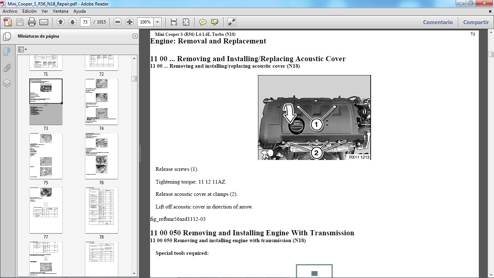Open the Ver menu
The width and height of the screenshot is (494, 278).
tap(45, 11)
